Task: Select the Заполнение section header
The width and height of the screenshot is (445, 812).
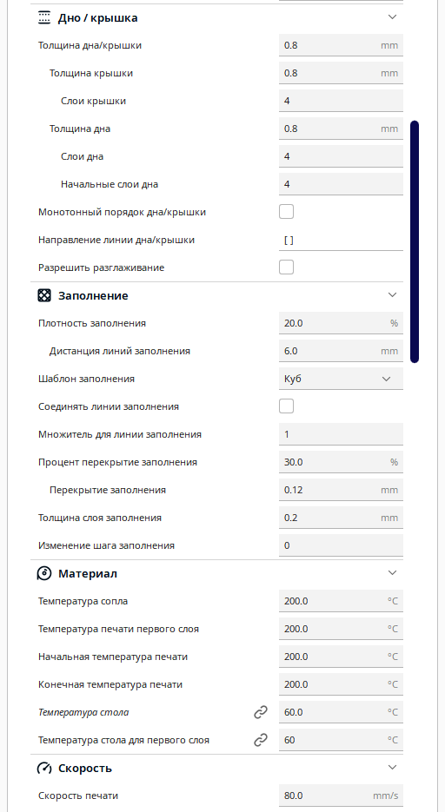Action: coord(216,295)
